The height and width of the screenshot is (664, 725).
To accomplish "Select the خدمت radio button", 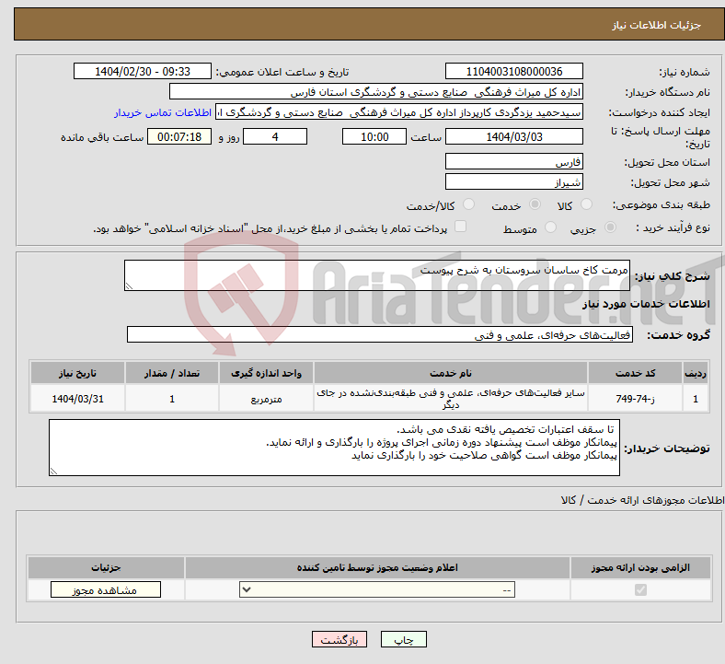I will pos(535,204).
